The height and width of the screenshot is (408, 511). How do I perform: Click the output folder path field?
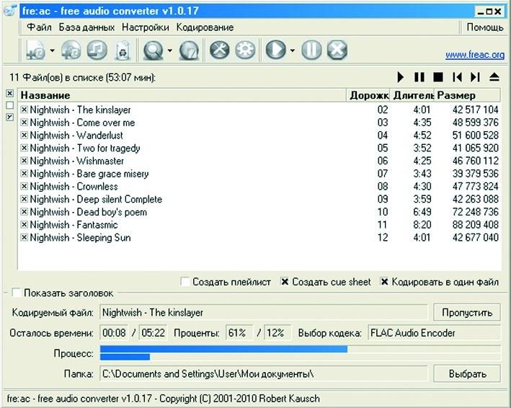coord(263,373)
